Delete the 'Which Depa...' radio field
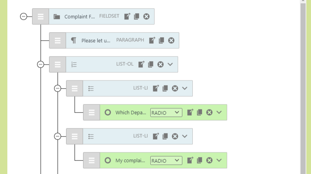311x174 pixels. point(209,113)
